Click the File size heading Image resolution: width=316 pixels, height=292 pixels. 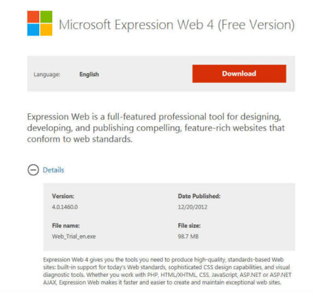tap(189, 225)
